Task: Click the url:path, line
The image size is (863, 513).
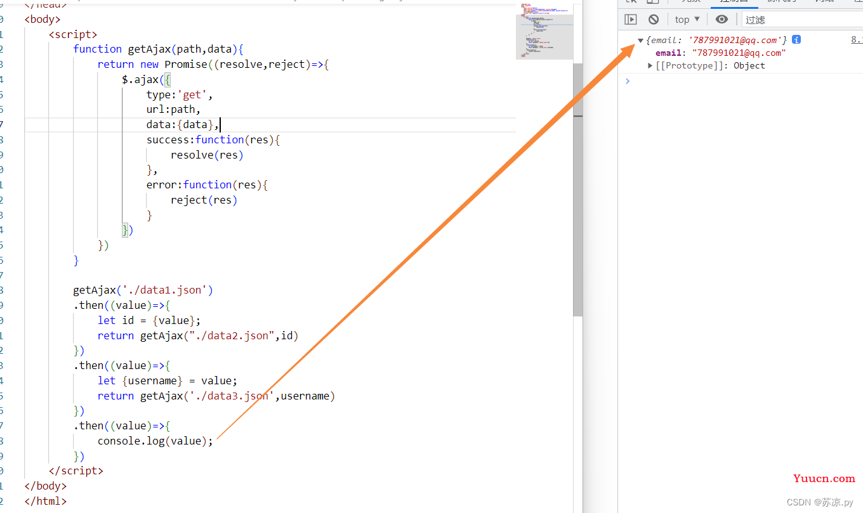Action: tap(173, 110)
